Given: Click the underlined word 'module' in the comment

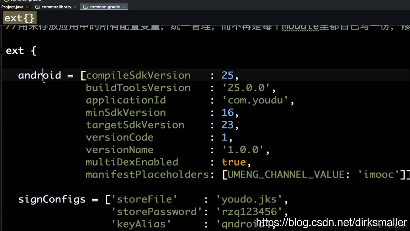Looking at the screenshot, I should (x=301, y=27).
